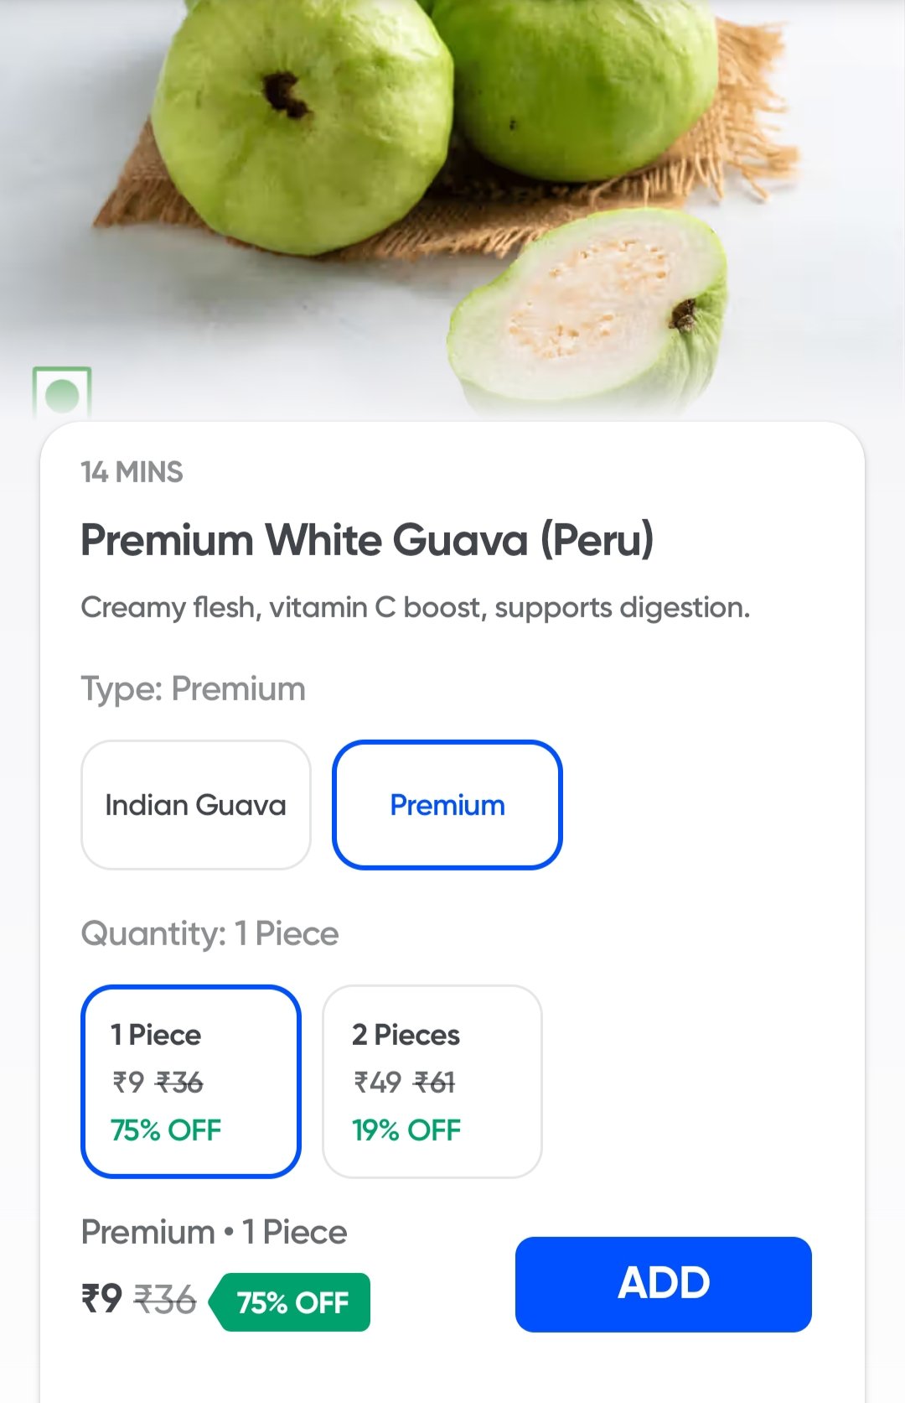This screenshot has width=905, height=1403.
Task: Click the Premium White Guava (Peru) title
Action: (367, 540)
